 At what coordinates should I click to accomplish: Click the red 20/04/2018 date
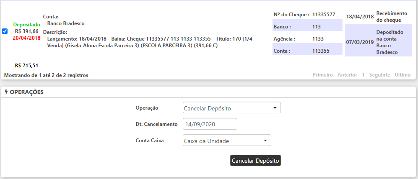point(26,38)
